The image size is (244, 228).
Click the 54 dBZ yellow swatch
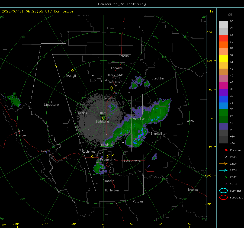(x=223, y=58)
